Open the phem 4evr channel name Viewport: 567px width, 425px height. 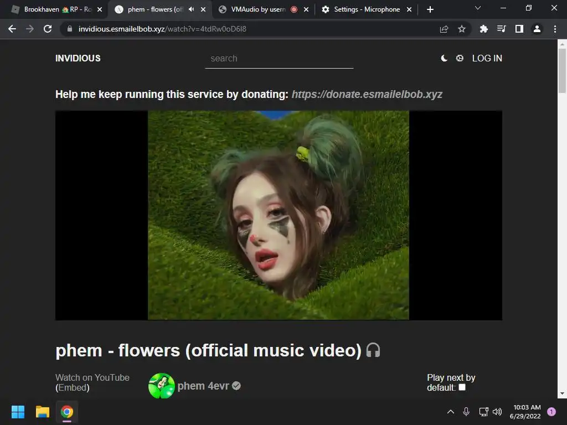(203, 386)
